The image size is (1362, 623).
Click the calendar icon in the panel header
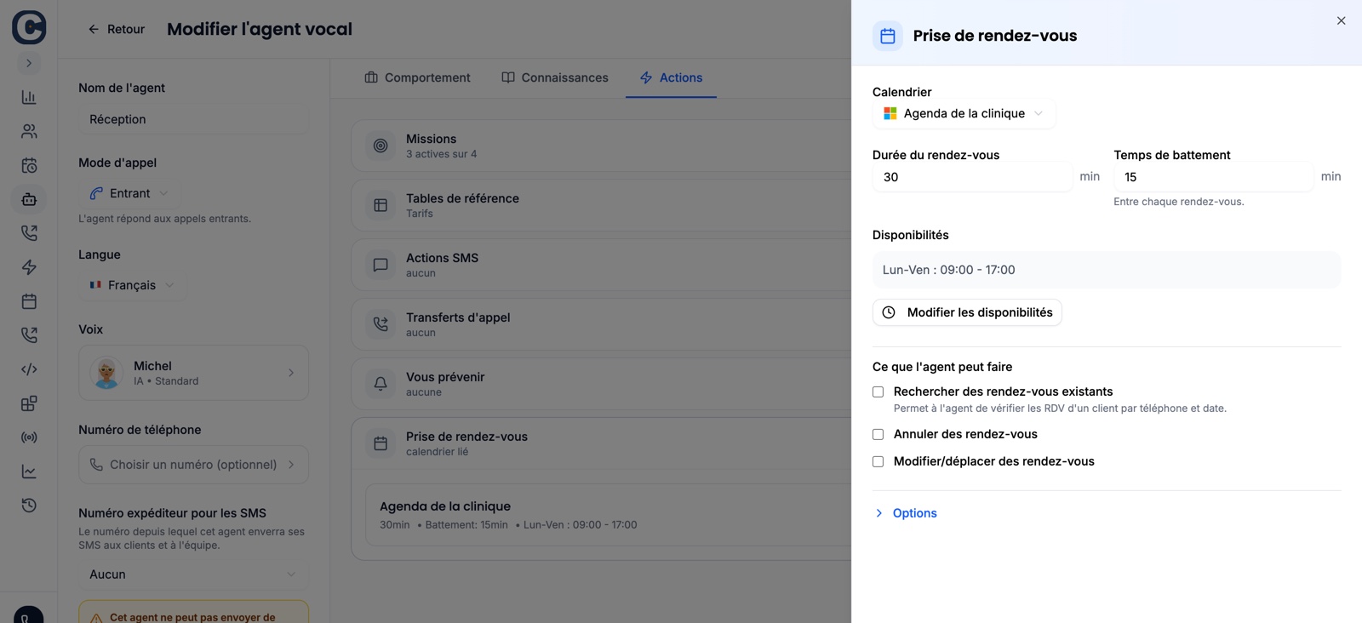click(x=888, y=36)
